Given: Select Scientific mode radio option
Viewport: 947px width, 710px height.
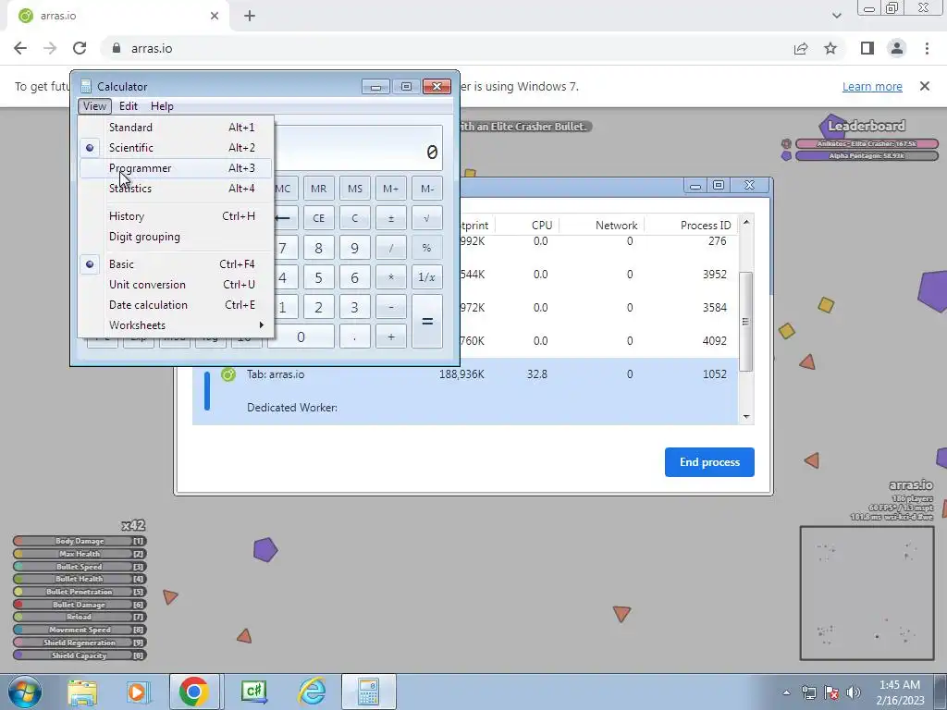Looking at the screenshot, I should point(175,148).
